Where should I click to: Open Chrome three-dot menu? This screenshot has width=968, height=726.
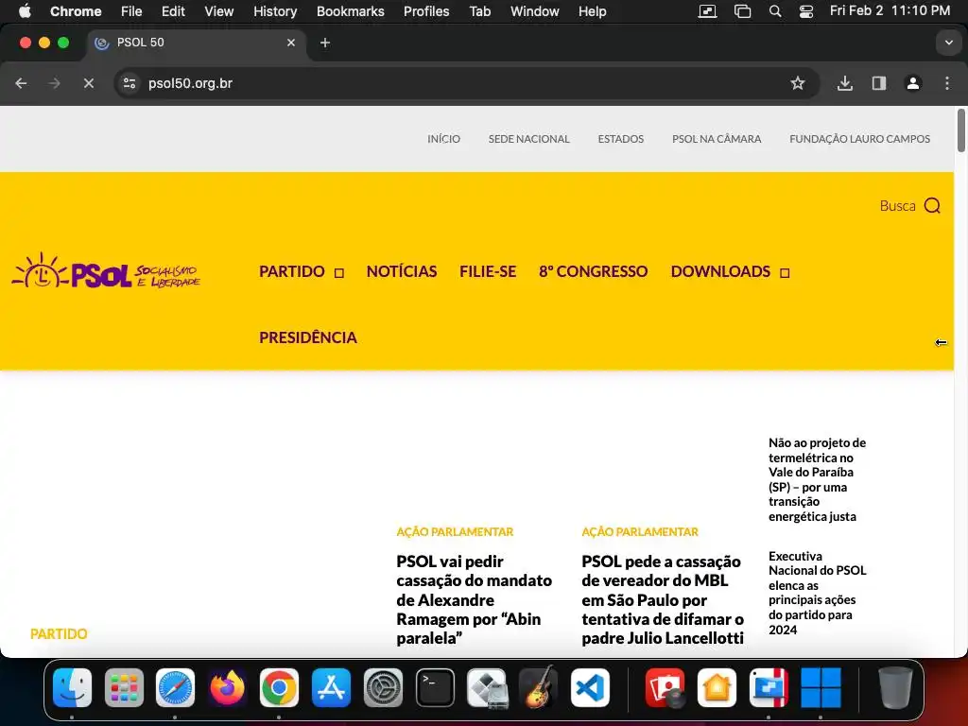(947, 83)
